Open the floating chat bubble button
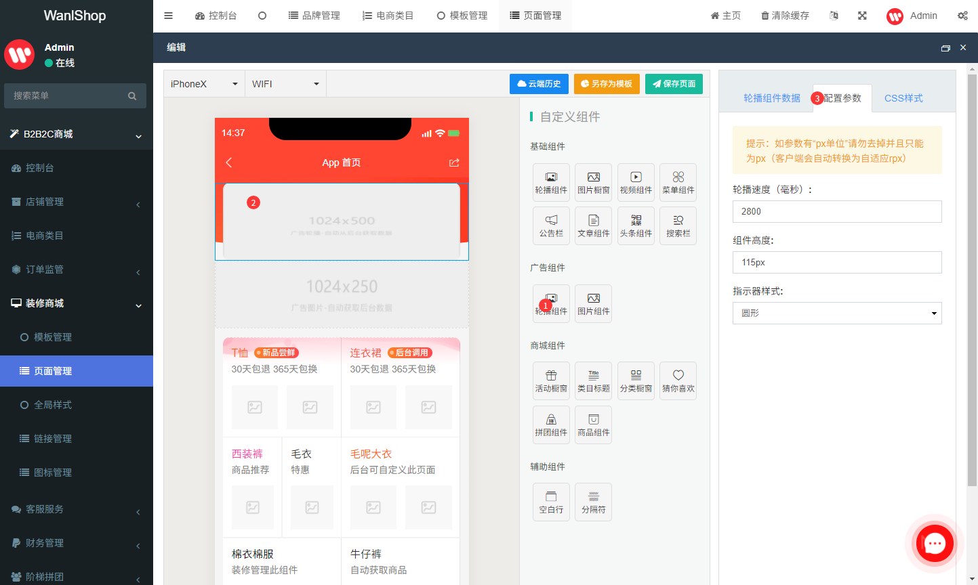 click(x=935, y=543)
